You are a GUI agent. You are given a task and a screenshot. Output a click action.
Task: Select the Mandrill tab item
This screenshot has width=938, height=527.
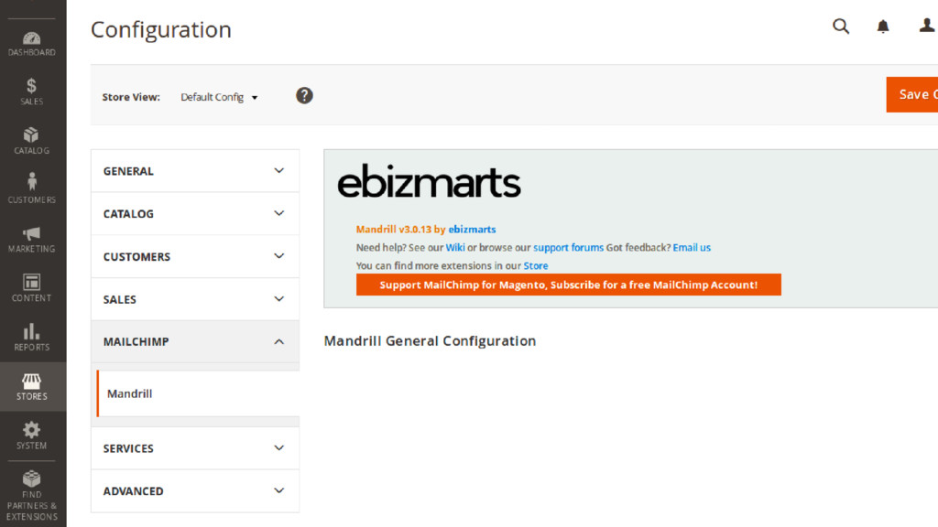[130, 393]
